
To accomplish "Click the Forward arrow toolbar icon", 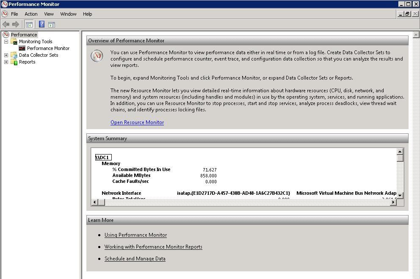I will (x=16, y=25).
